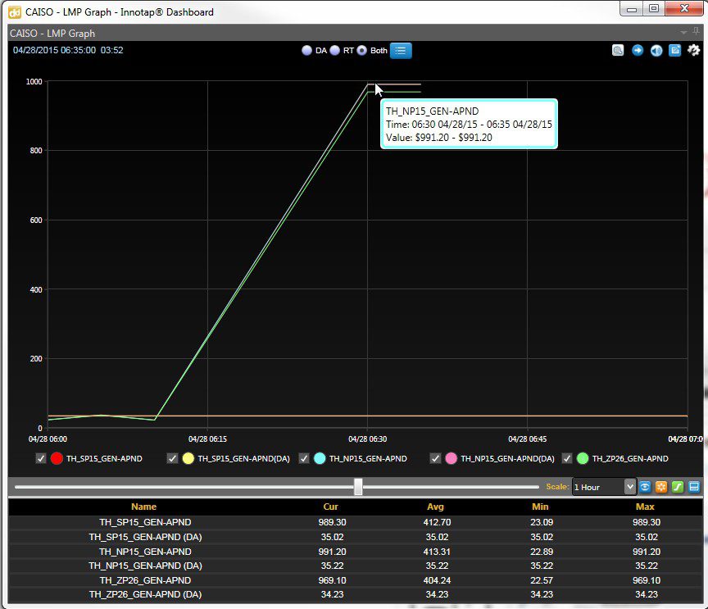Click the time range slider handle
708x609 pixels.
tap(358, 487)
